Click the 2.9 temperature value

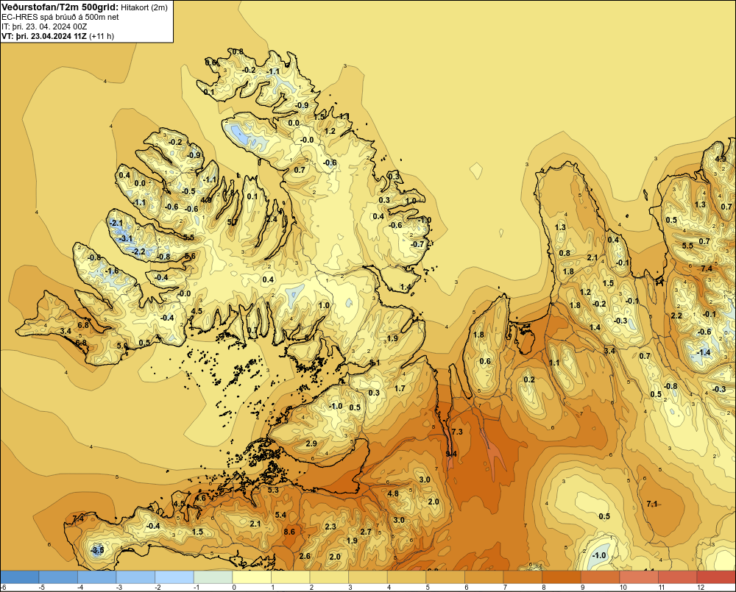pos(311,443)
